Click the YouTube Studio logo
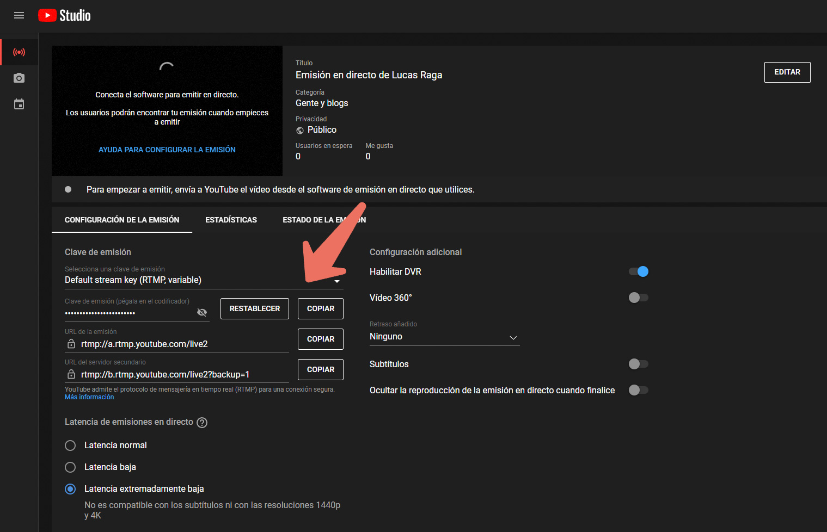This screenshot has width=827, height=532. (x=64, y=15)
